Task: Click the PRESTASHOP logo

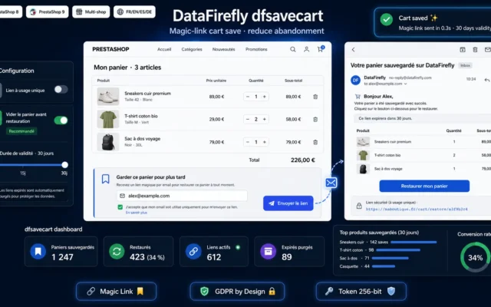Action: point(110,49)
